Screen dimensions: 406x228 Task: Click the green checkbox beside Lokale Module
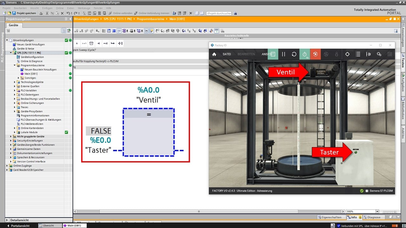tap(66, 132)
